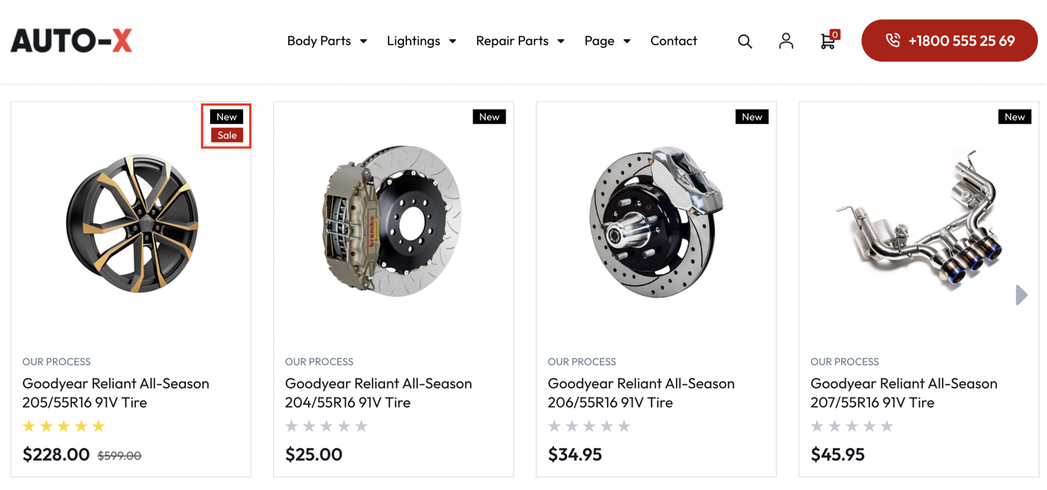Rate the 206/55R16 tire using stars
This screenshot has height=490, width=1047.
[x=589, y=426]
